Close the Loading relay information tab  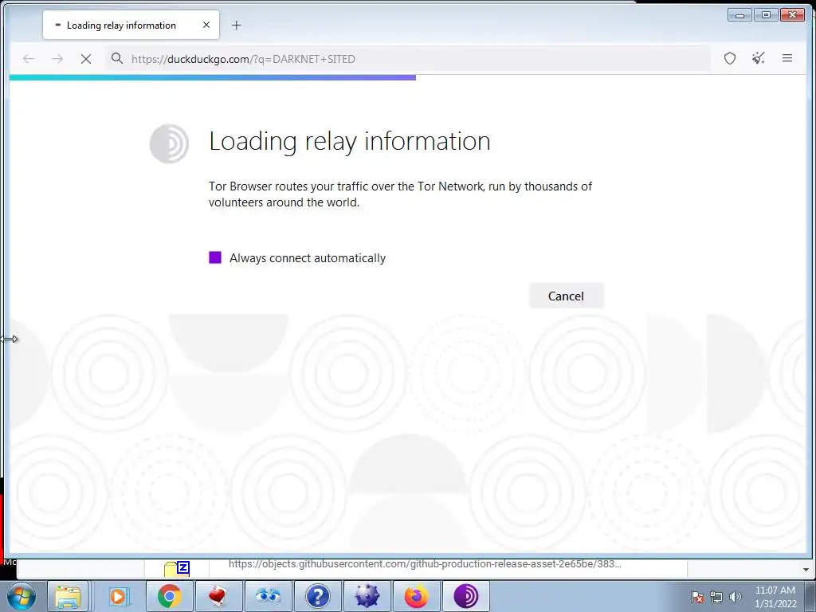pos(206,25)
